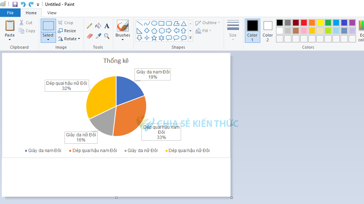364x204 pixels.
Task: Expand the Shapes gallery with More arrow
Action: coord(190,38)
